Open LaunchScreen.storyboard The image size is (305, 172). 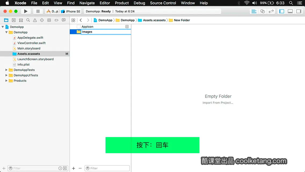[35, 59]
